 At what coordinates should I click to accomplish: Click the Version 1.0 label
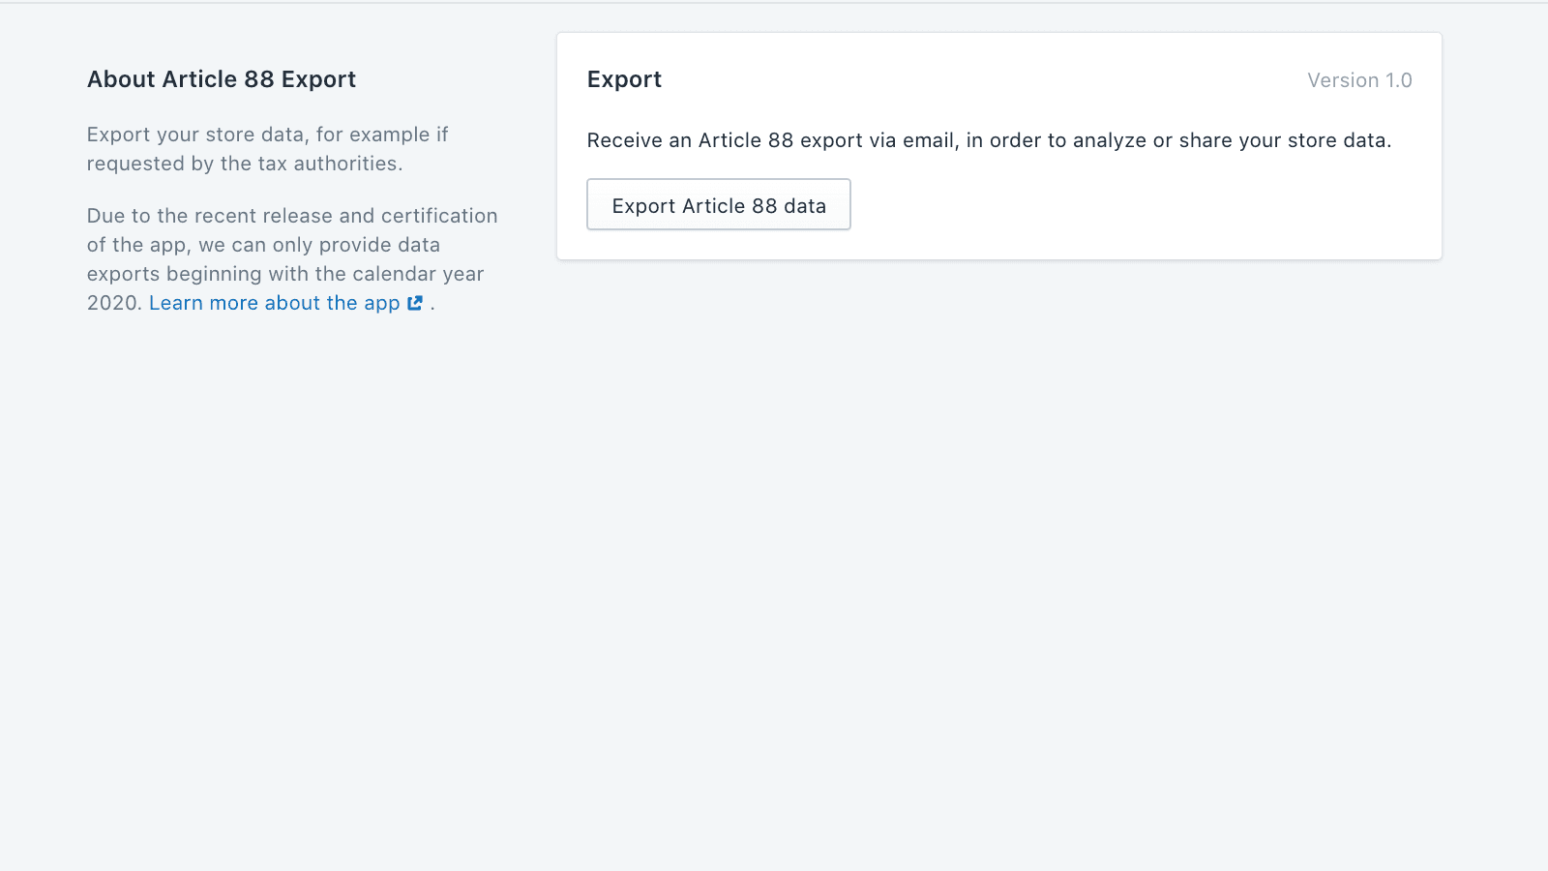point(1359,80)
